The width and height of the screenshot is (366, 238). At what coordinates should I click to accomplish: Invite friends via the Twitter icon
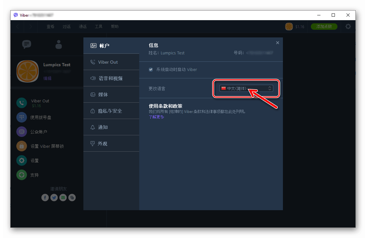click(x=54, y=197)
